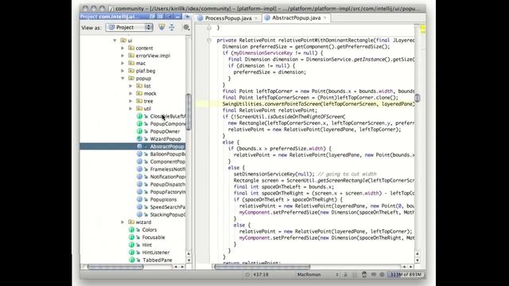
Task: Expand the content folder
Action: [122, 48]
